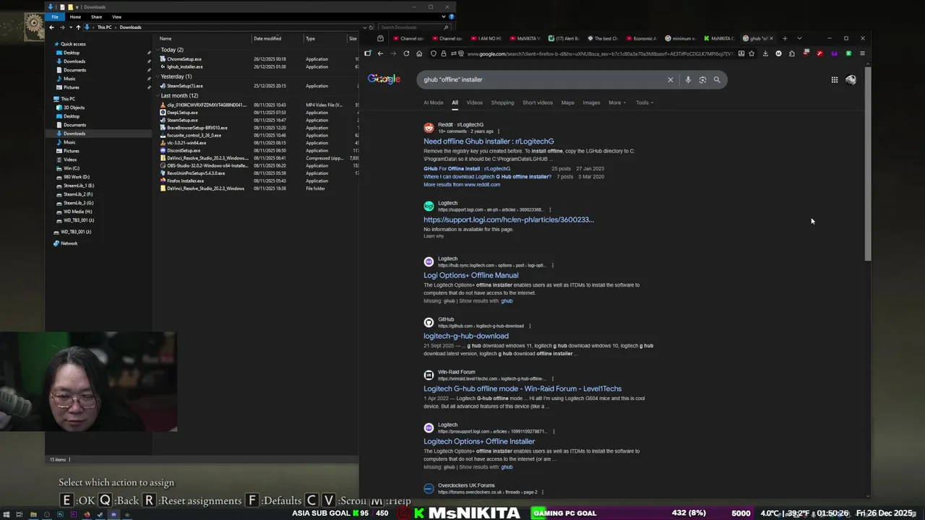The height and width of the screenshot is (520, 925).
Task: Click the magnifier search button in Google
Action: (x=717, y=79)
